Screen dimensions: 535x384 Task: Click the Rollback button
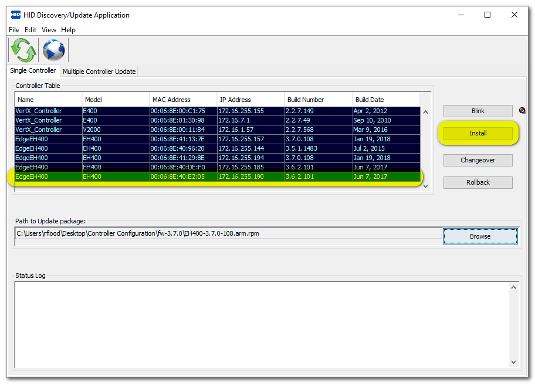478,182
